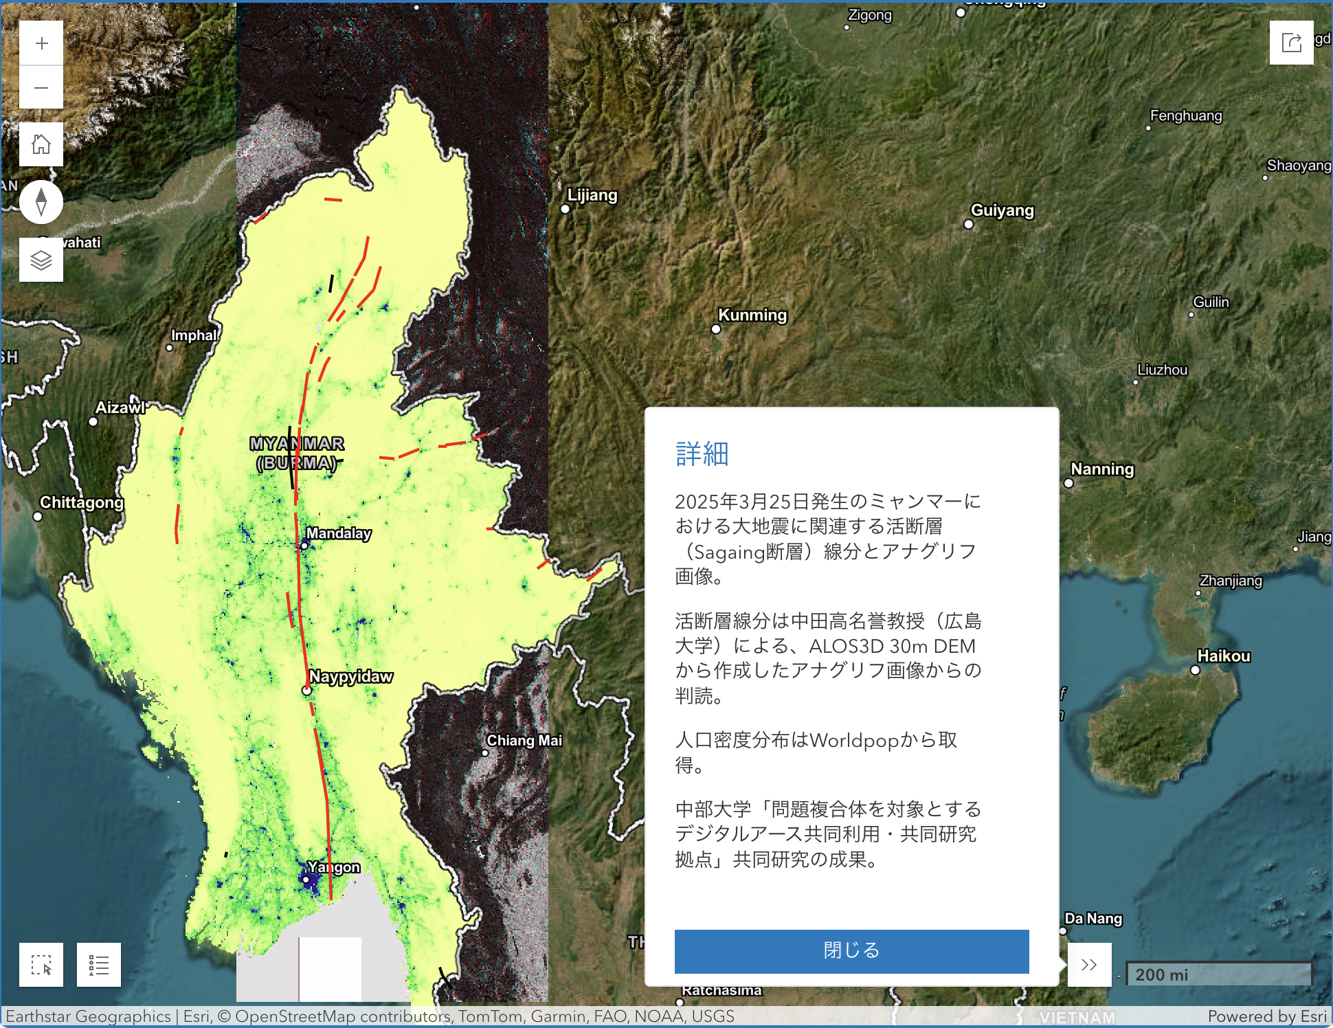This screenshot has height=1028, width=1333.
Task: Return to the default home extent
Action: (x=41, y=144)
